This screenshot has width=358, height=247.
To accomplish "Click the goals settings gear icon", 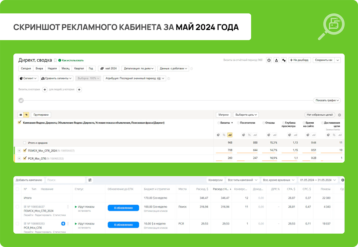I will 339,115.
